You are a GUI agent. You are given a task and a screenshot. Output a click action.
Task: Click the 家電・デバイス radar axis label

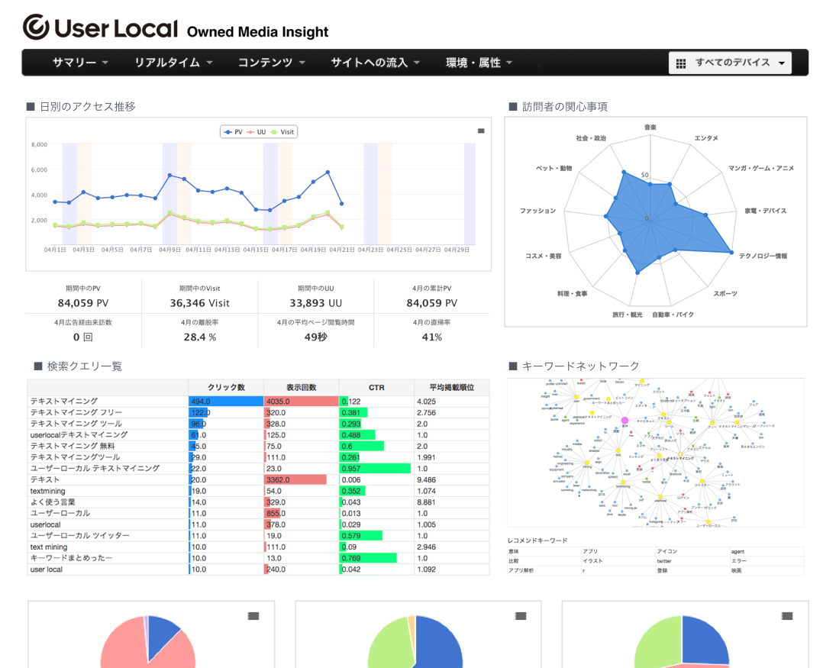(x=766, y=211)
